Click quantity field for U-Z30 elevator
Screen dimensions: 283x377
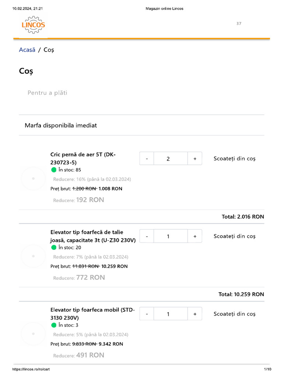click(168, 236)
